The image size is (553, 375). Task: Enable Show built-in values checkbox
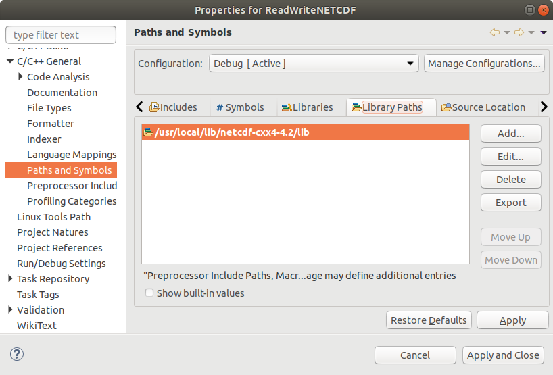(x=149, y=293)
